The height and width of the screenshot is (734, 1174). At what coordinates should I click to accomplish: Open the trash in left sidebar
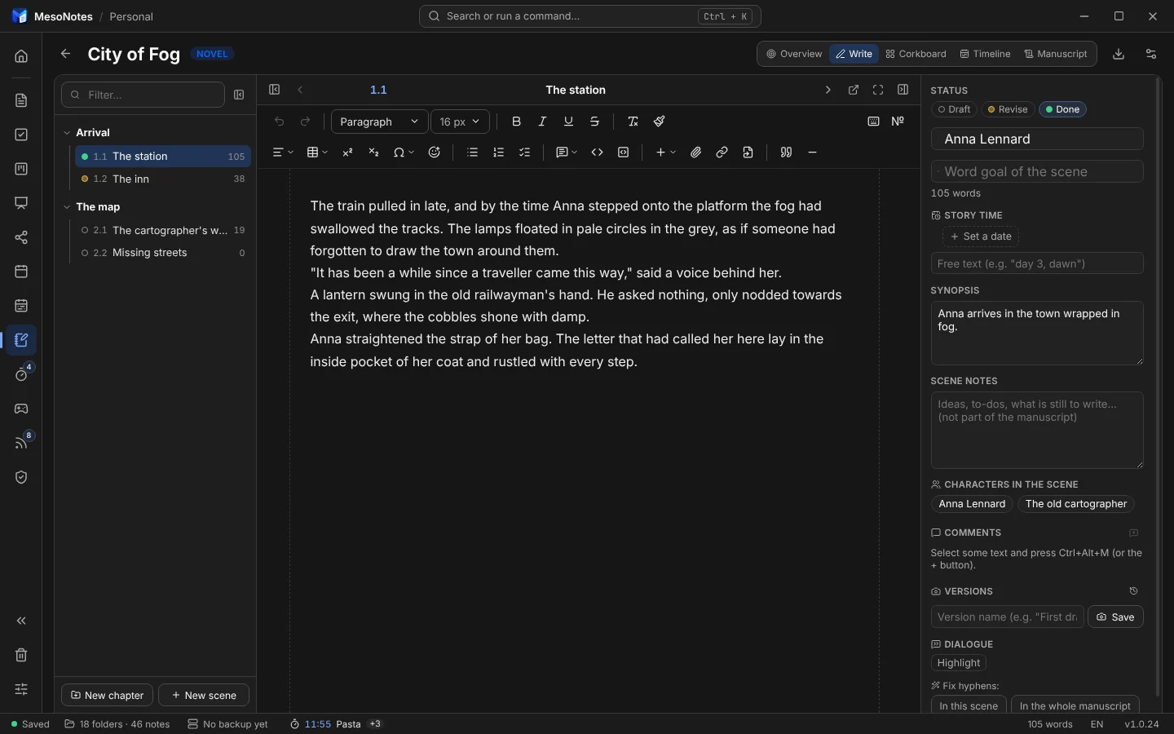pyautogui.click(x=21, y=655)
